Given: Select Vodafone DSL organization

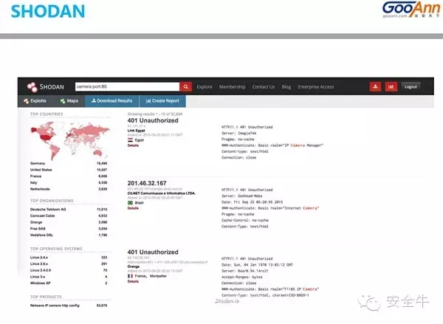Looking at the screenshot, I should tap(69, 235).
